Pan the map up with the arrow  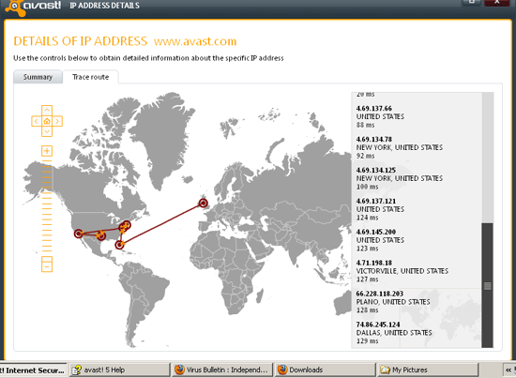click(x=47, y=110)
